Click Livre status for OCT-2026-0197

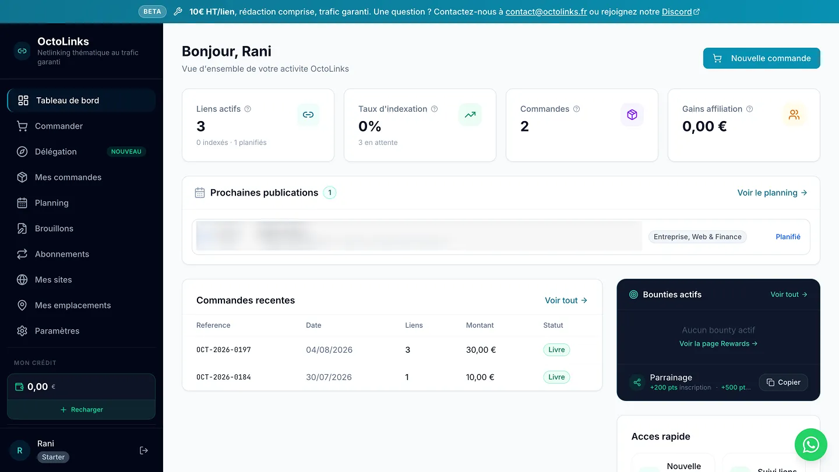point(556,350)
